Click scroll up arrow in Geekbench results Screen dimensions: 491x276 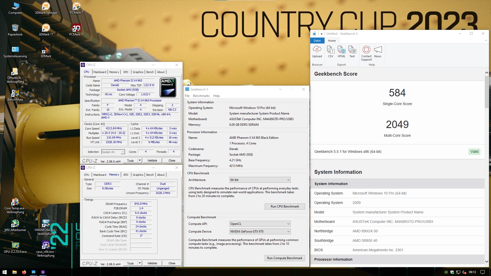click(487, 73)
